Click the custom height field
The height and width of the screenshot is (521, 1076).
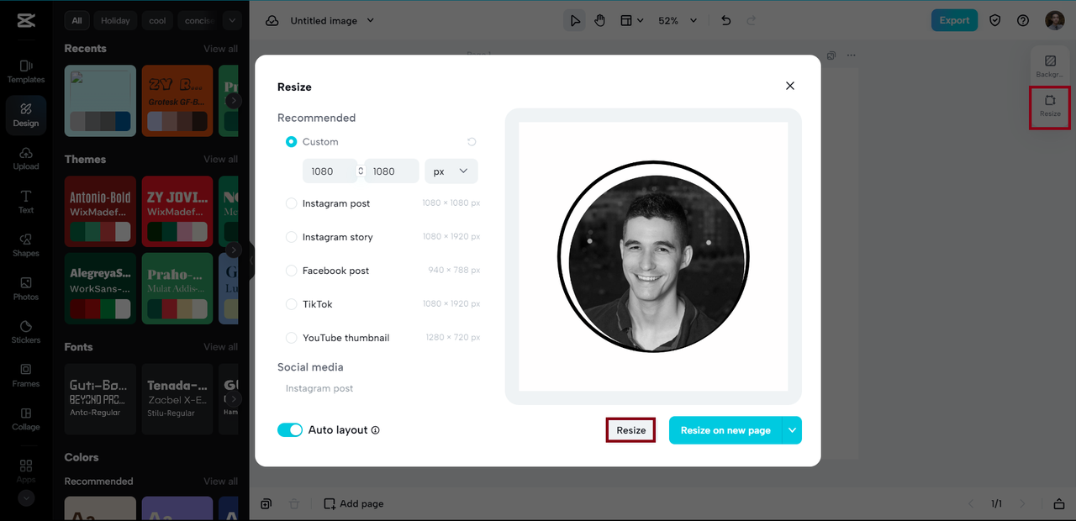(392, 171)
